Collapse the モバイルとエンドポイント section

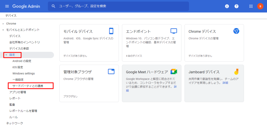coord(3,30)
